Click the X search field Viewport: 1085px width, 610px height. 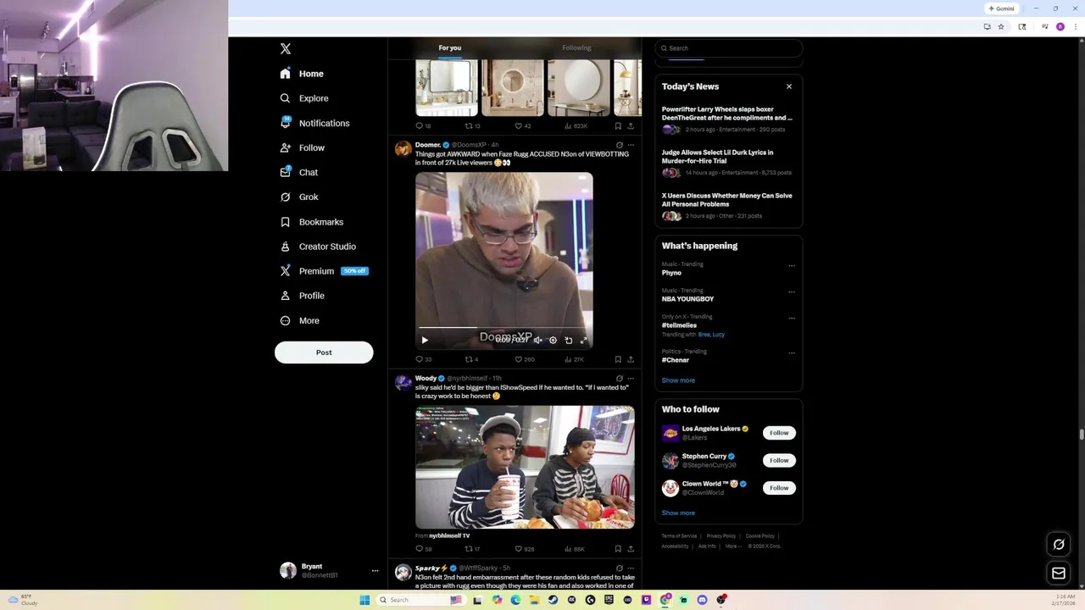pyautogui.click(x=729, y=48)
